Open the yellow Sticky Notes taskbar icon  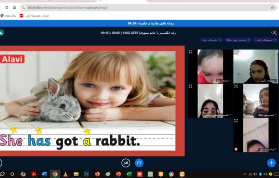click(x=161, y=174)
